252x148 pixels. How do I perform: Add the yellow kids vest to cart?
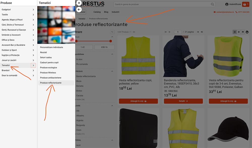tap(138, 101)
